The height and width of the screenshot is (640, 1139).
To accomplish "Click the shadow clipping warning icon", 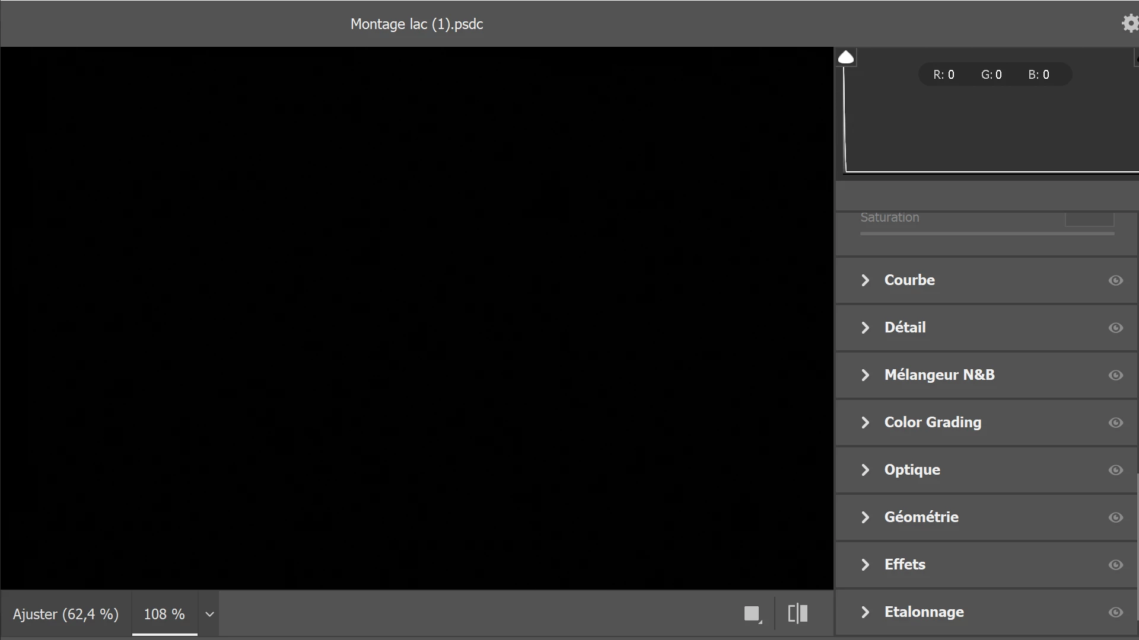I will (x=846, y=57).
